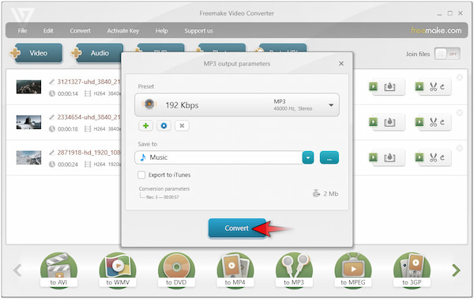Image resolution: width=474 pixels, height=299 pixels.
Task: Open the Convert menu
Action: (80, 31)
